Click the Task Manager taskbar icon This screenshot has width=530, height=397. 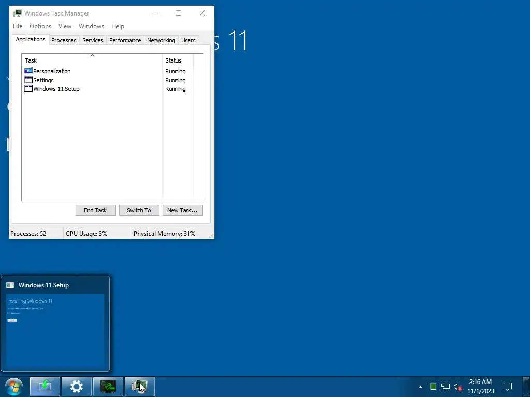click(x=140, y=387)
